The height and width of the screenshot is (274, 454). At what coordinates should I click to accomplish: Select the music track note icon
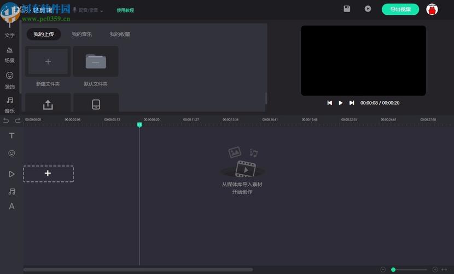coord(11,191)
